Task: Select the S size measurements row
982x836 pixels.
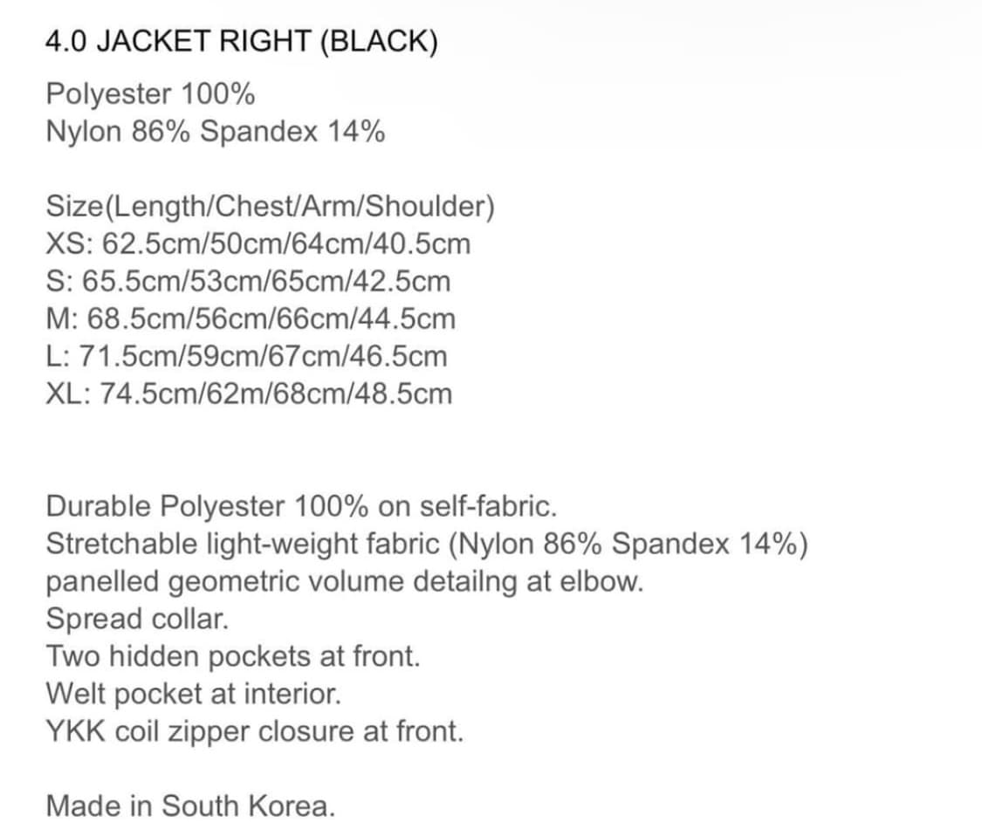Action: [248, 282]
